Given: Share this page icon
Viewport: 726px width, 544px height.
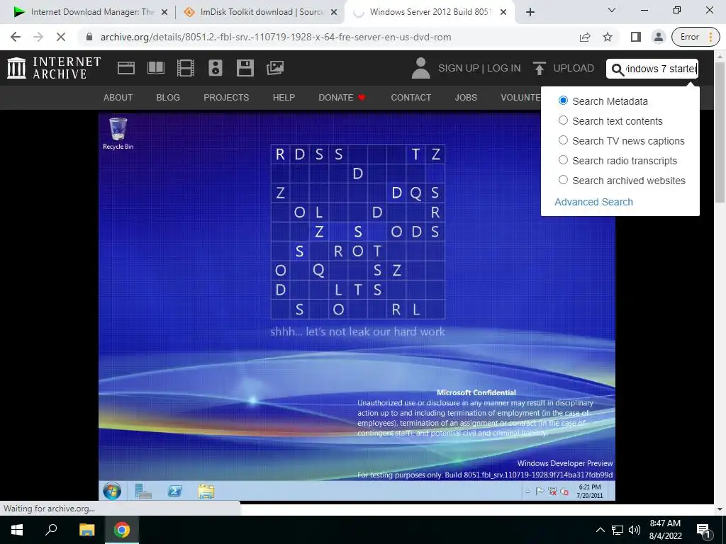Looking at the screenshot, I should click(585, 37).
